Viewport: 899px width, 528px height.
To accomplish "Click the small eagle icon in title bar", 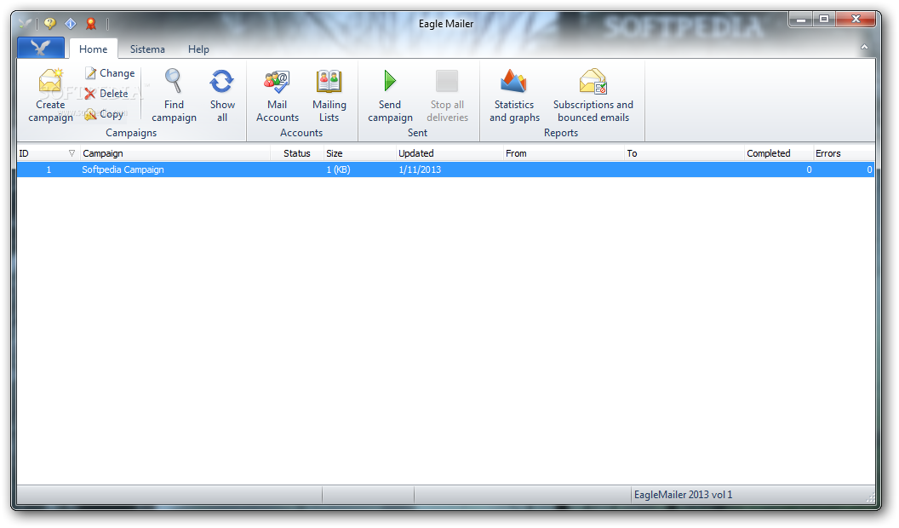I will point(25,24).
